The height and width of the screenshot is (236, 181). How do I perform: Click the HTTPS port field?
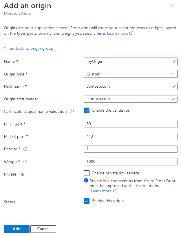130,137
